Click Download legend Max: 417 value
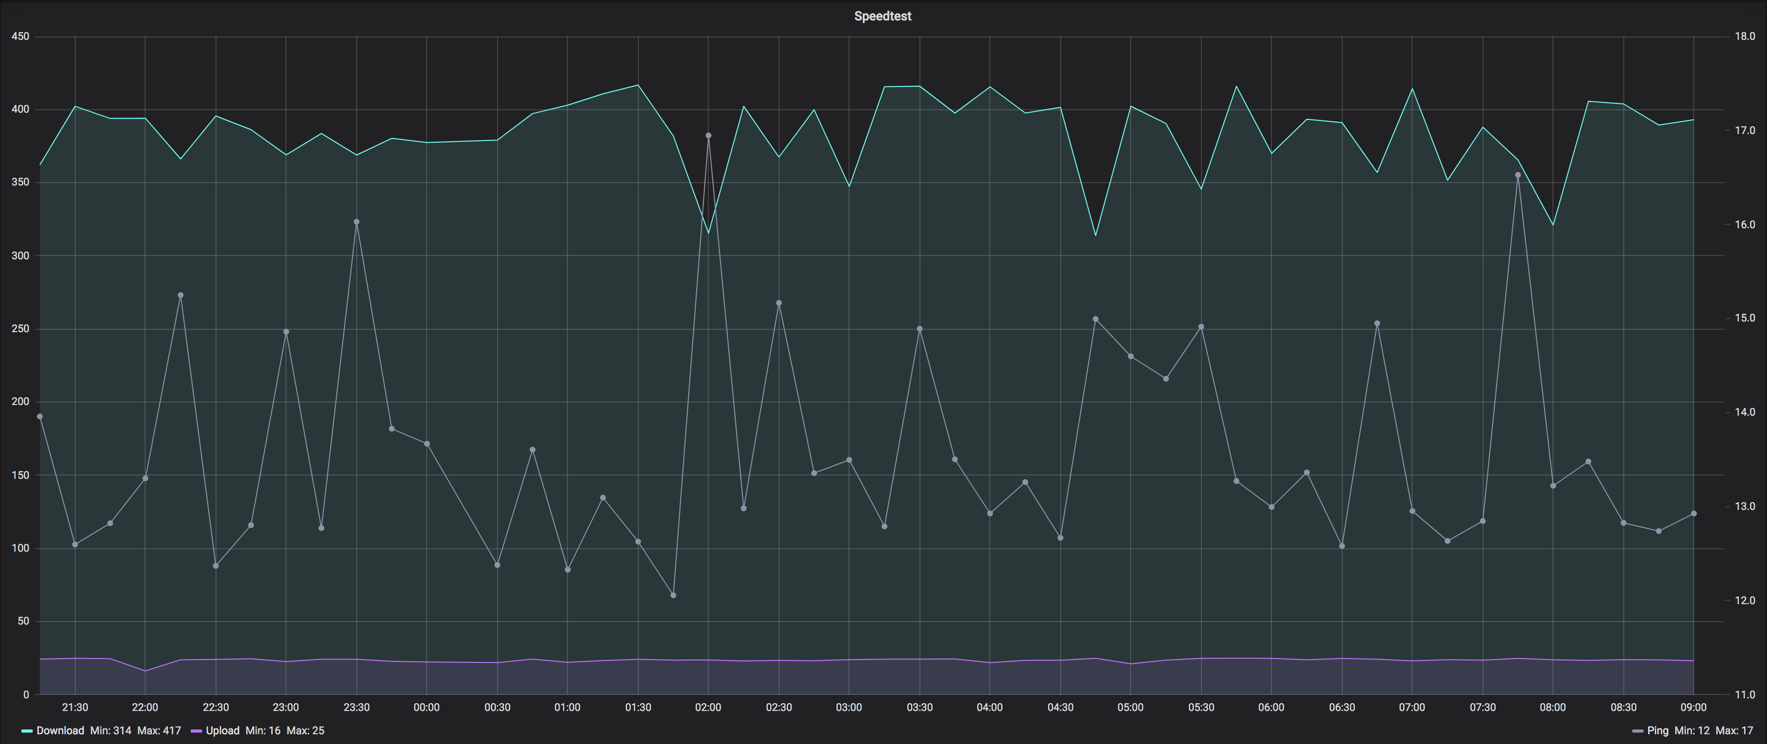 pyautogui.click(x=159, y=730)
